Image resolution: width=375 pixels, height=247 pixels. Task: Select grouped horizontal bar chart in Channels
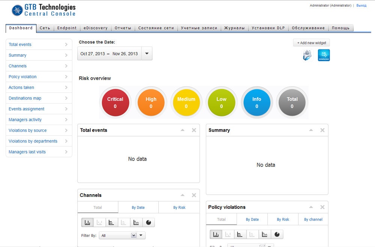(124, 222)
